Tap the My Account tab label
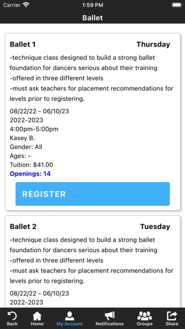This screenshot has width=185, height=329. point(70,324)
